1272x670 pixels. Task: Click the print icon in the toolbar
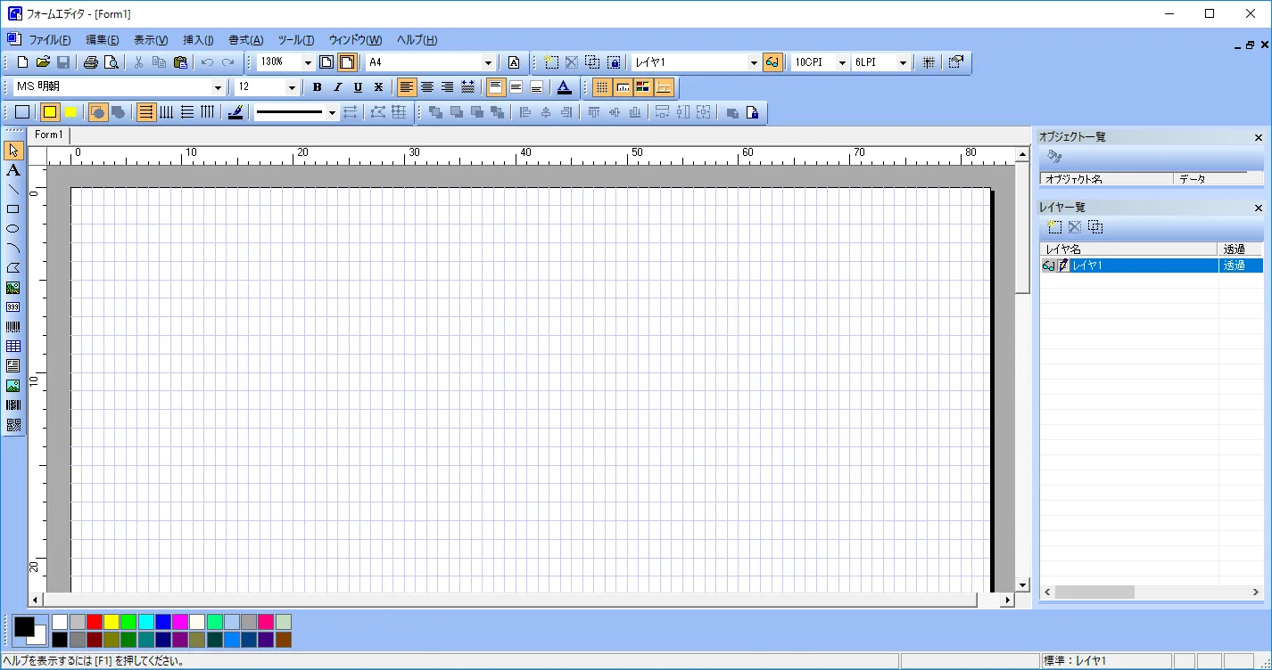(x=90, y=62)
